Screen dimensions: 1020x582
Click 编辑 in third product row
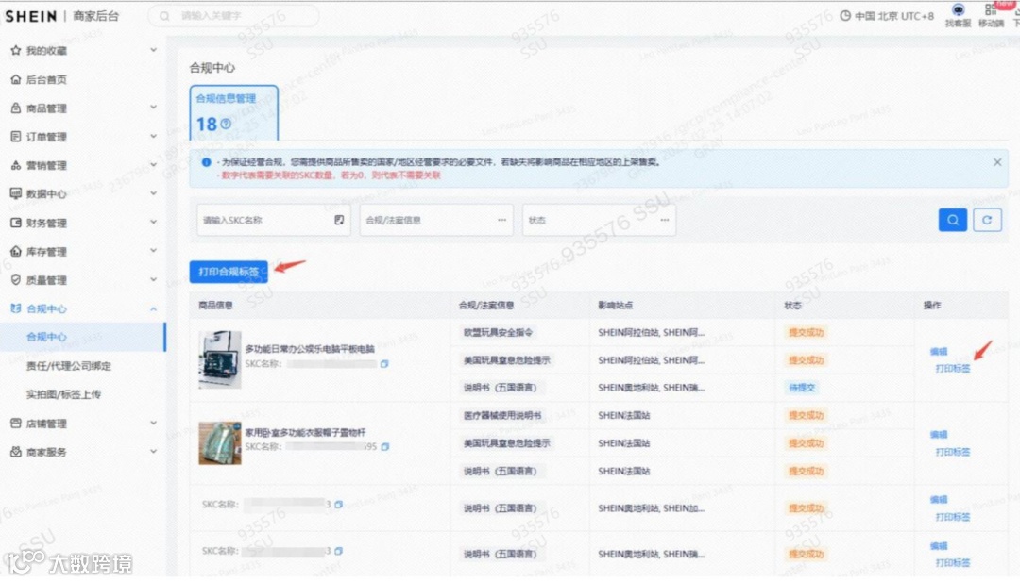click(x=939, y=500)
